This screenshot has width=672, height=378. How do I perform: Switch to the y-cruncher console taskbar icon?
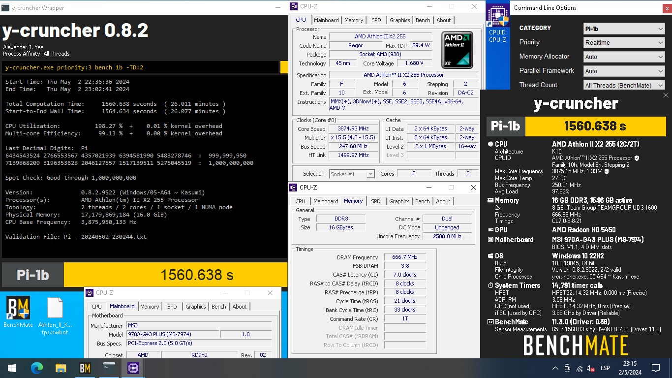coord(109,368)
